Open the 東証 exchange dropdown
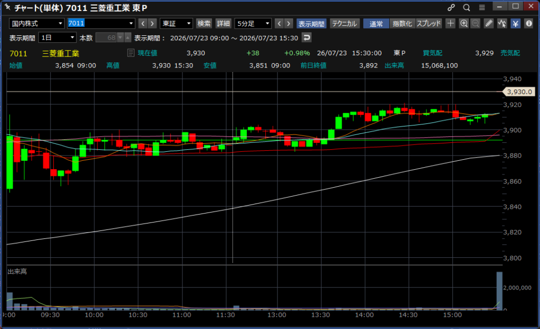Screen dimensions: 540x329 tap(176, 23)
